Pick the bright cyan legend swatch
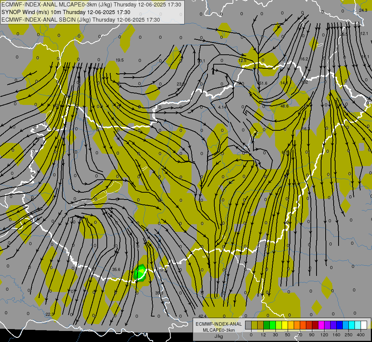 352,325
